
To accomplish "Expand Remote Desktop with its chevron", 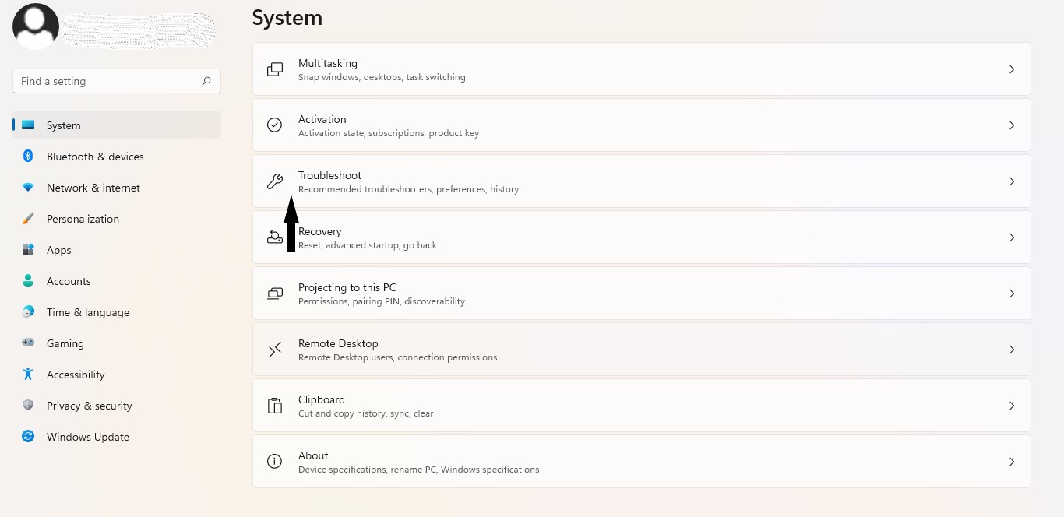I will tap(1012, 350).
